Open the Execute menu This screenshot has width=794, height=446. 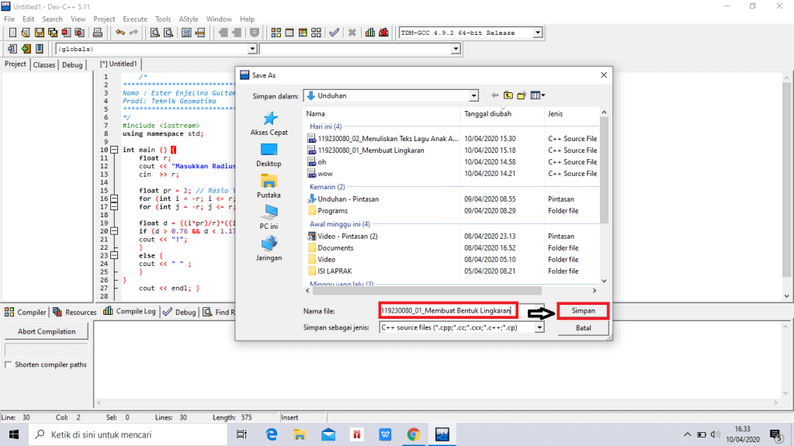pyautogui.click(x=134, y=19)
